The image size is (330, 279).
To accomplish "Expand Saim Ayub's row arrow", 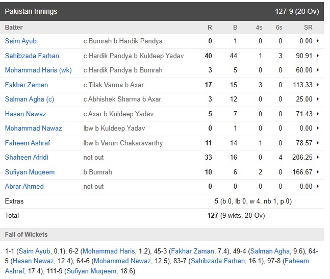I will coord(318,41).
